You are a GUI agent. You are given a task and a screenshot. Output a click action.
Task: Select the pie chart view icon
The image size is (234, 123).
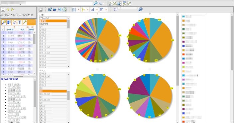[64, 9]
